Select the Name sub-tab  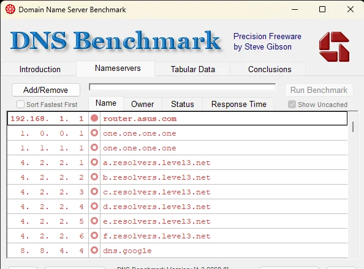pos(106,103)
